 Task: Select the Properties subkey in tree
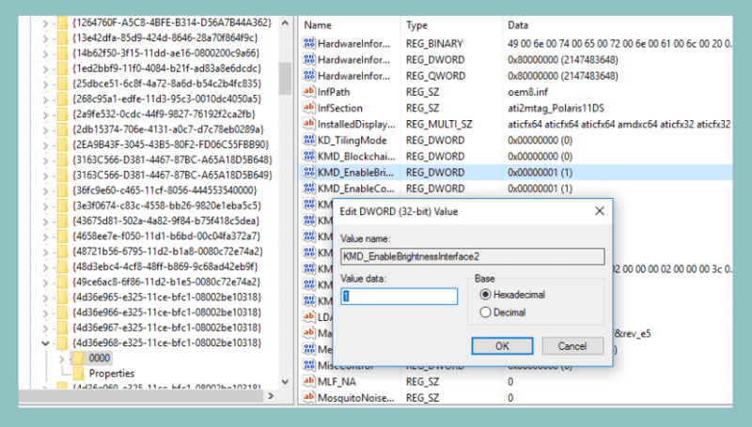tap(112, 374)
